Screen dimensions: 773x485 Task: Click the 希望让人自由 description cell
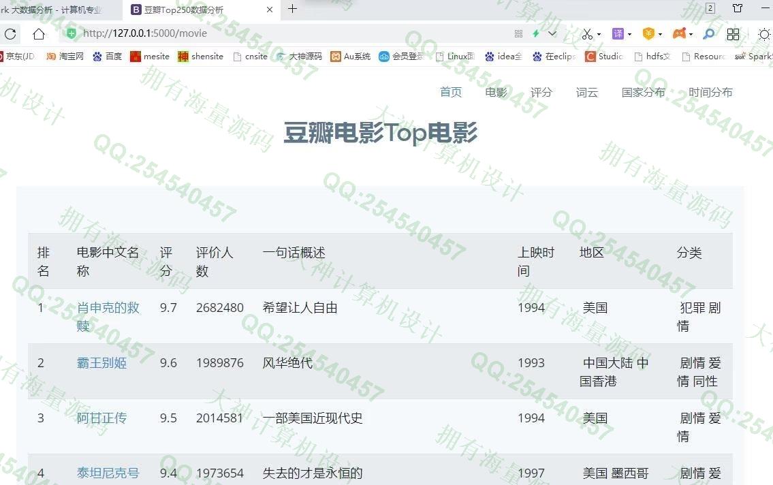coord(300,308)
